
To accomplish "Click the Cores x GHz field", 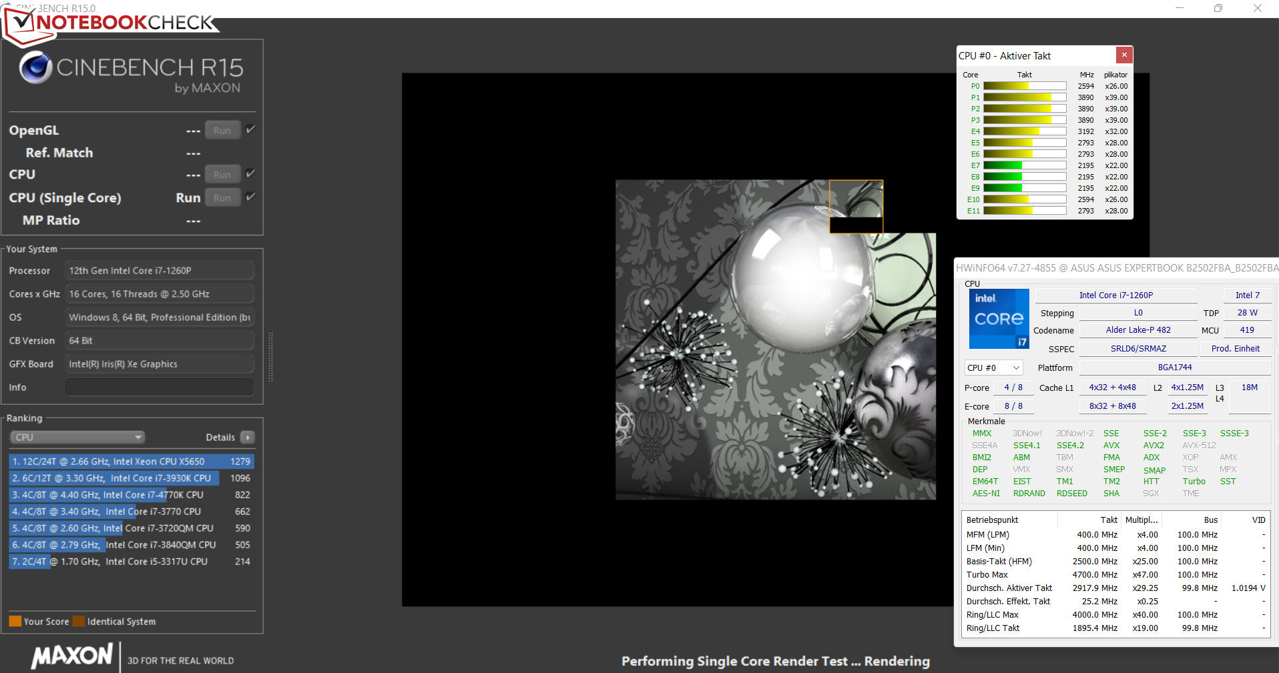I will (x=160, y=294).
